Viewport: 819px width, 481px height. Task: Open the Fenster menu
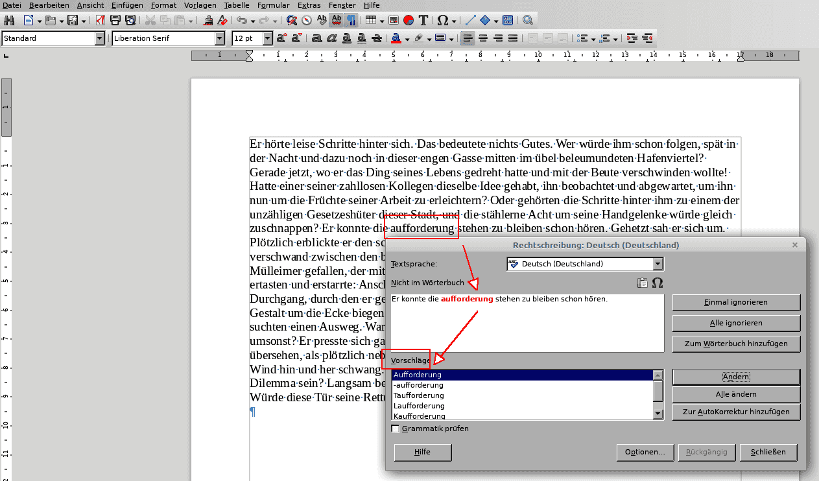342,5
